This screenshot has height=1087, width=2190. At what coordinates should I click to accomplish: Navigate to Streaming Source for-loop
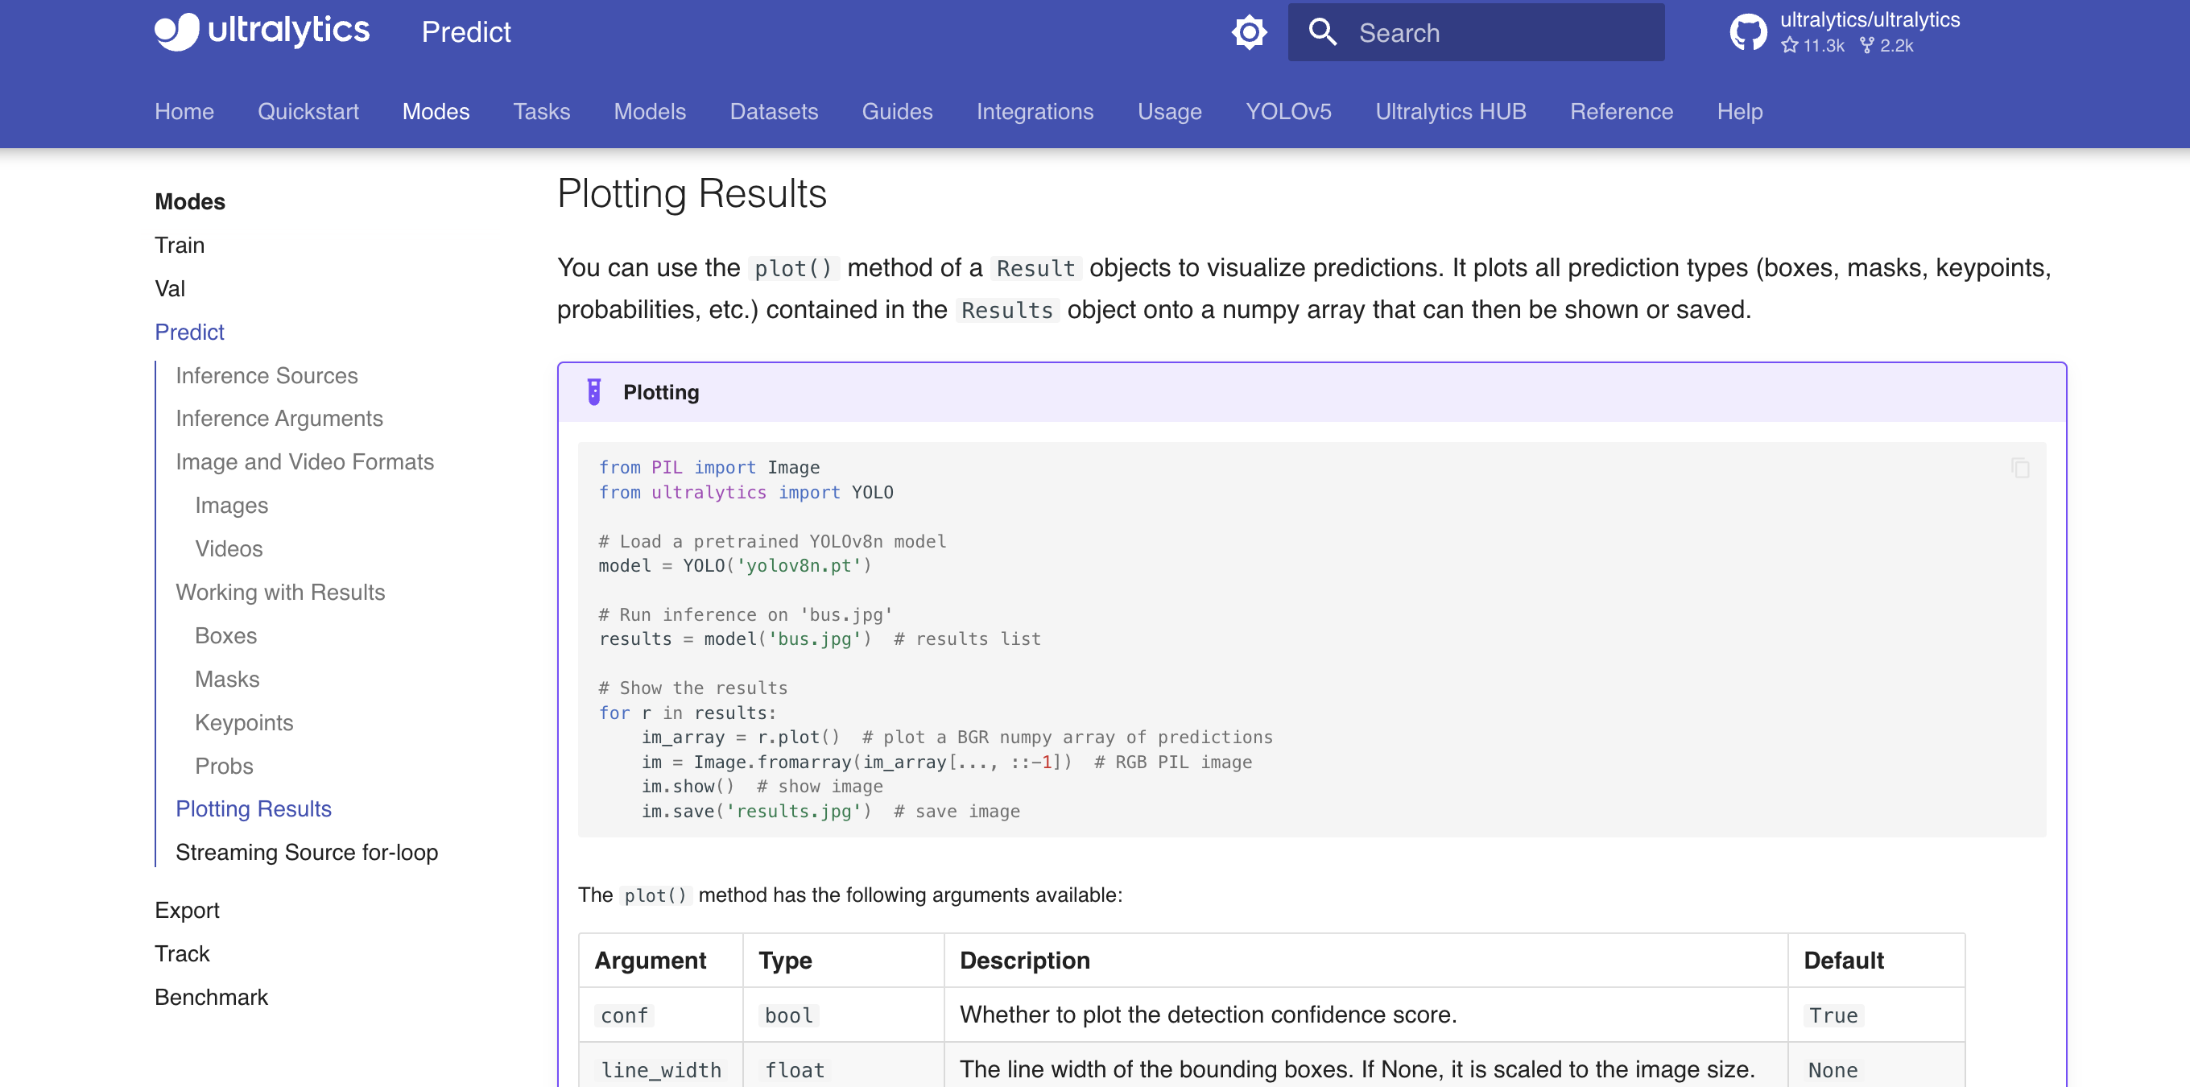[306, 852]
